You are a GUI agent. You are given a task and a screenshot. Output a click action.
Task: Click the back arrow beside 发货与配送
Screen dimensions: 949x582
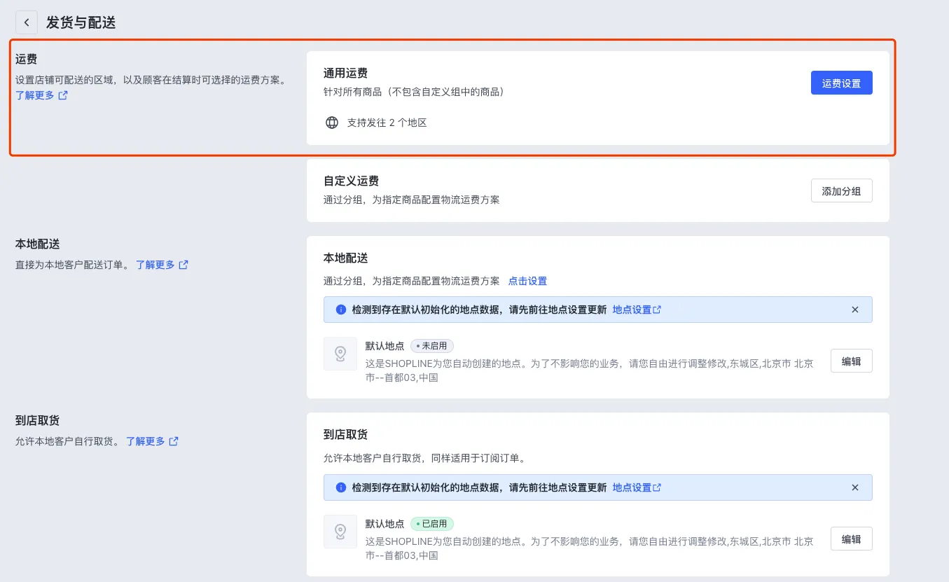pyautogui.click(x=27, y=22)
